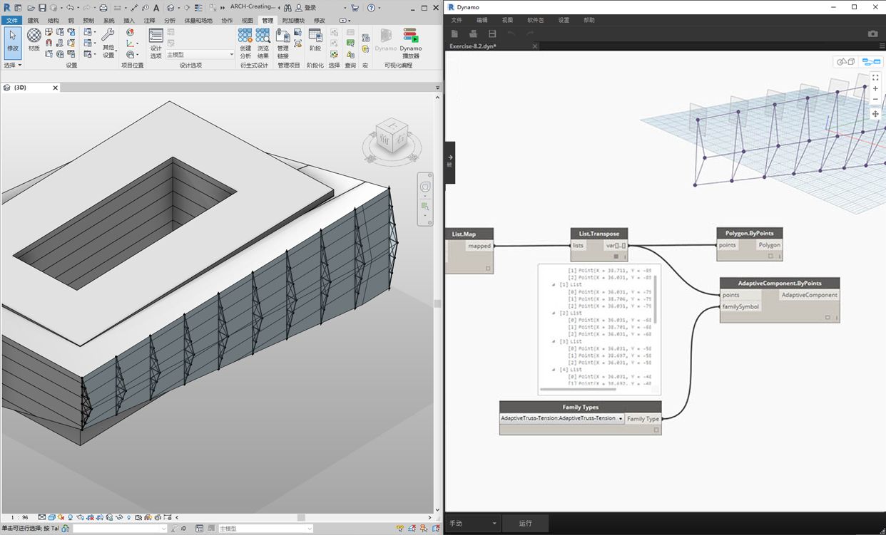The height and width of the screenshot is (535, 886).
Task: Open 主模型 dropdown in design options panel
Action: tap(231, 55)
